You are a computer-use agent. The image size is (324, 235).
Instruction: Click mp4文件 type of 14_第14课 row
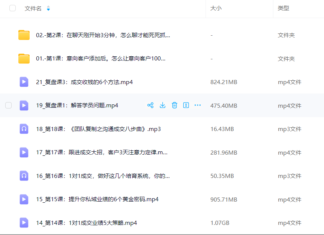click(x=289, y=223)
